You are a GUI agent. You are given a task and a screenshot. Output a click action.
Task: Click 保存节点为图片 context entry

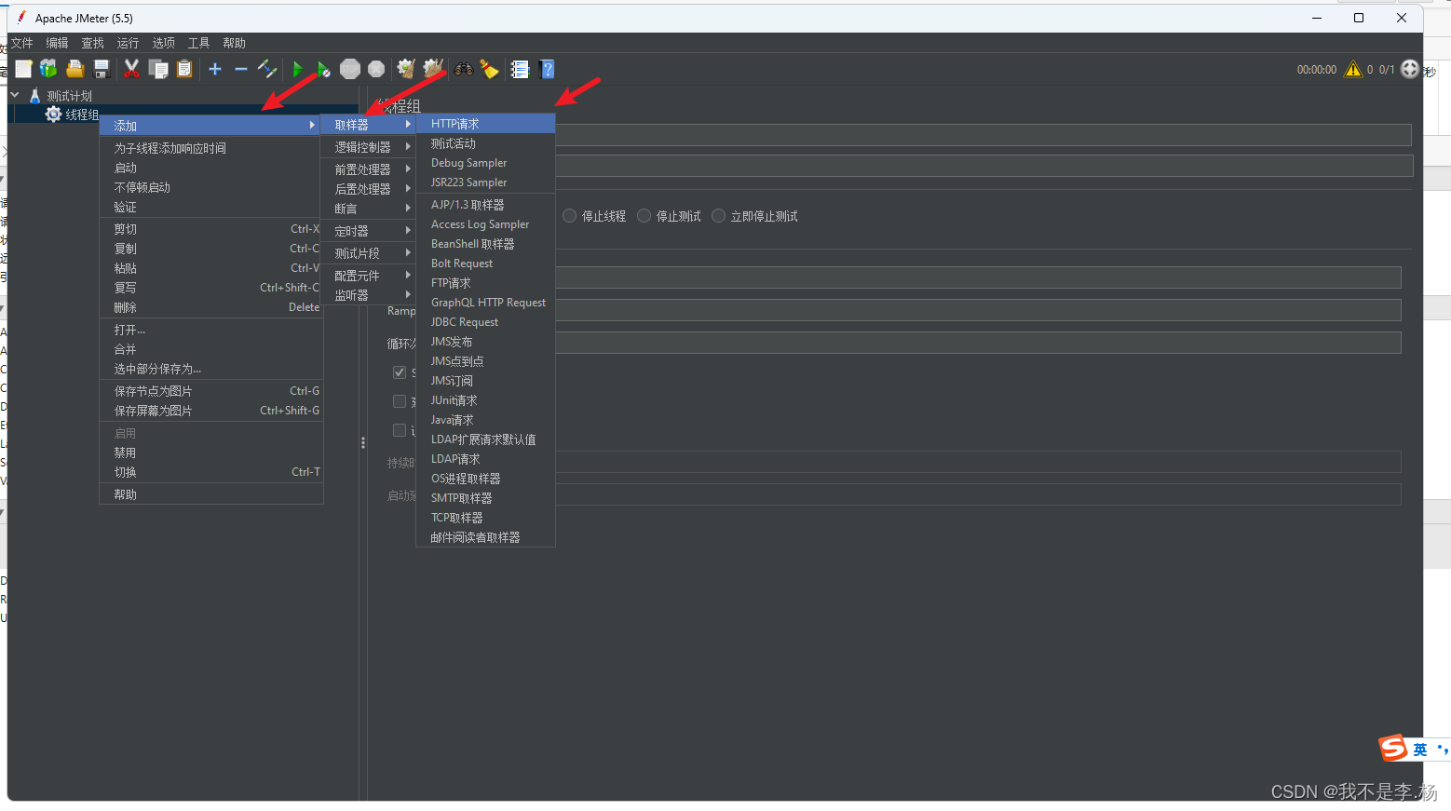pos(210,391)
